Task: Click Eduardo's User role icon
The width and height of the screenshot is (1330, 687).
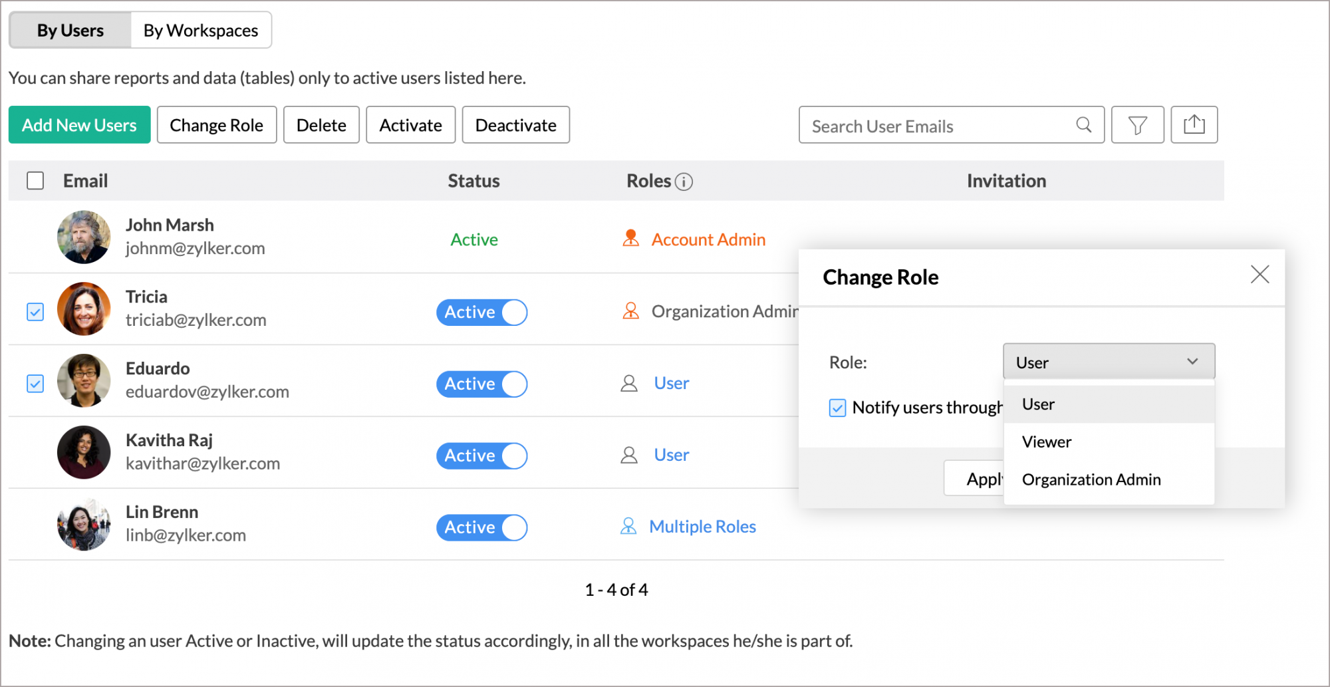Action: 629,383
